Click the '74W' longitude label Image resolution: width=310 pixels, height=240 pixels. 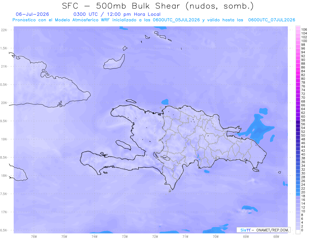tap(95, 237)
